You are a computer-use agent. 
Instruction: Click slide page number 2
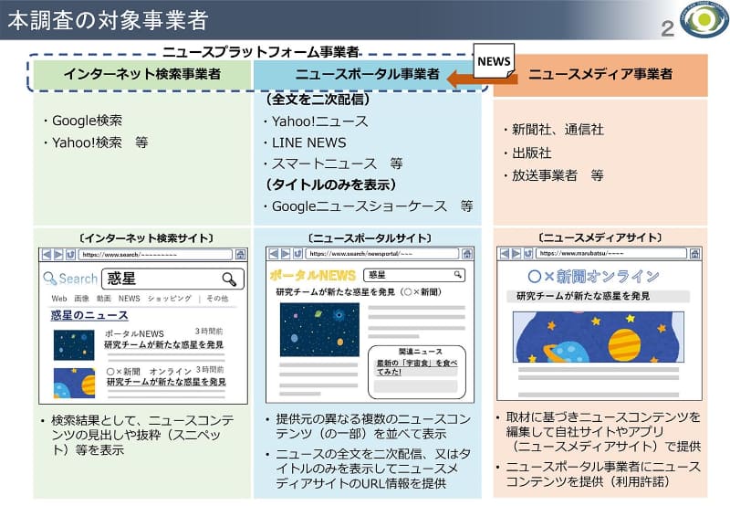tap(668, 29)
